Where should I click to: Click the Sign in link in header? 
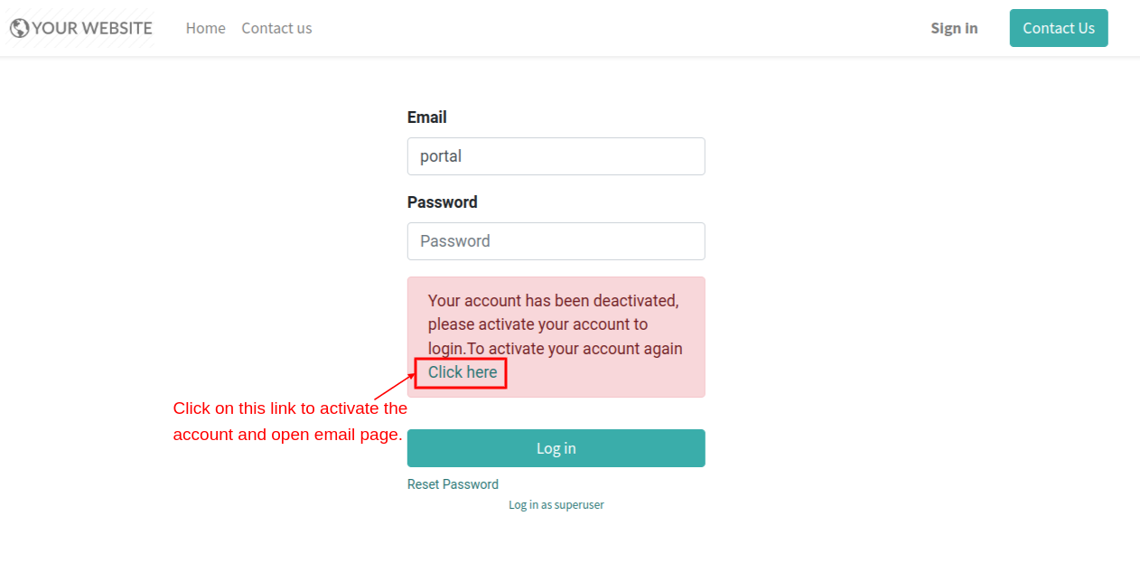pyautogui.click(x=954, y=28)
